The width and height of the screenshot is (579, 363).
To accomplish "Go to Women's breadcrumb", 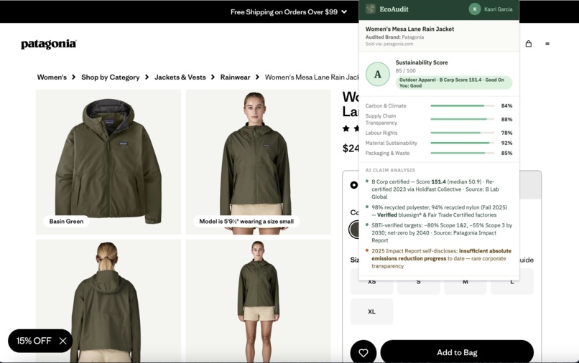I will [52, 77].
